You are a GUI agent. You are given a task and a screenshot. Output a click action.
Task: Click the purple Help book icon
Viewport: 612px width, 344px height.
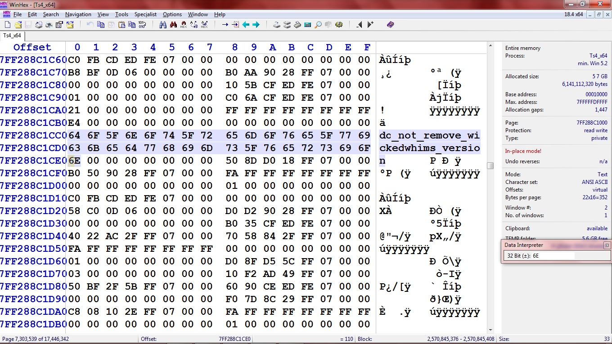[x=391, y=25]
